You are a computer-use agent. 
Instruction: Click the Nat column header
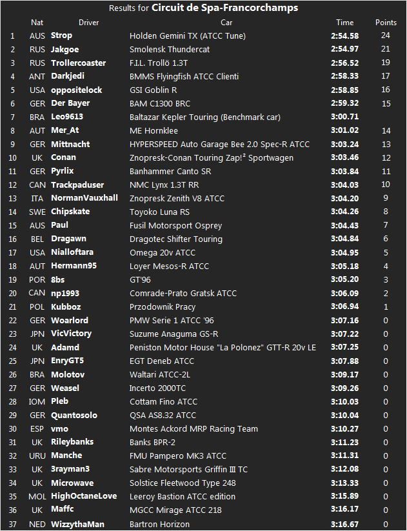point(37,23)
